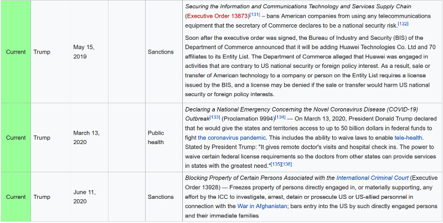Click the 'Public health' category cell
The width and height of the screenshot is (443, 223).
(x=156, y=137)
